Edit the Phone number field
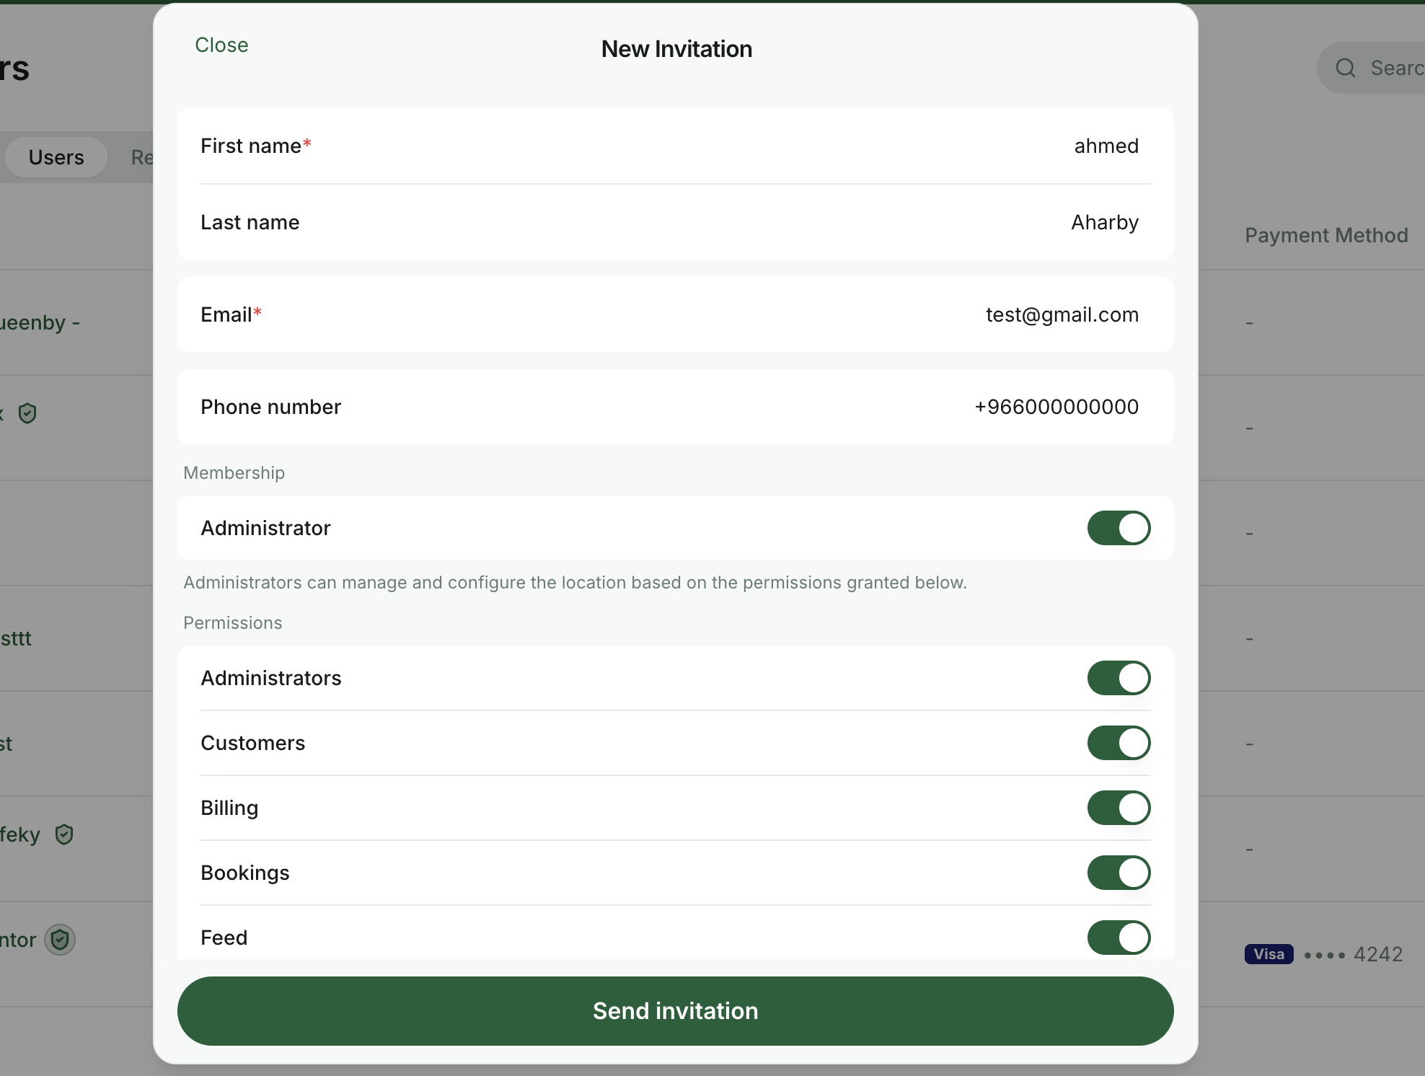1425x1076 pixels. [675, 407]
